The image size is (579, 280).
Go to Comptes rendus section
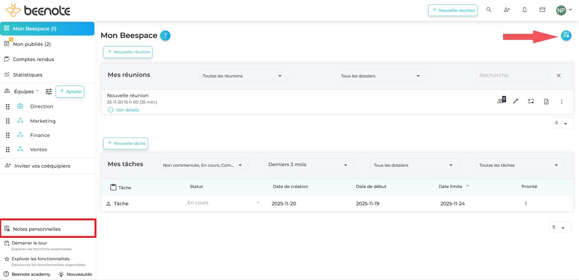(33, 59)
